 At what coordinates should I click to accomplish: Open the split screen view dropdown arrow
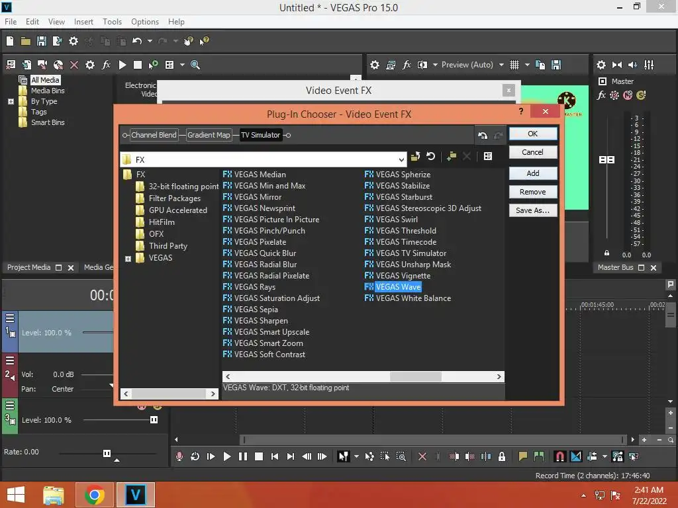(x=435, y=65)
